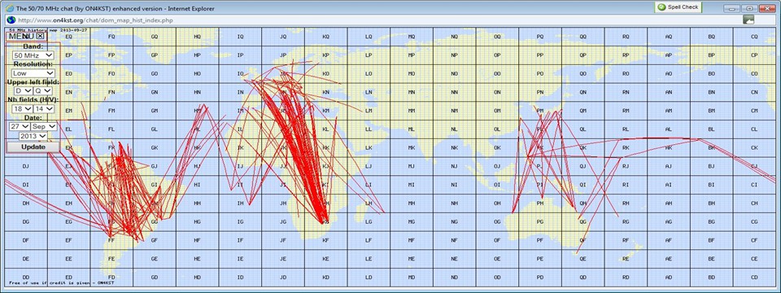Image resolution: width=781 pixels, height=293 pixels.
Task: Open the year dropdown showing 2013
Action: click(x=33, y=136)
